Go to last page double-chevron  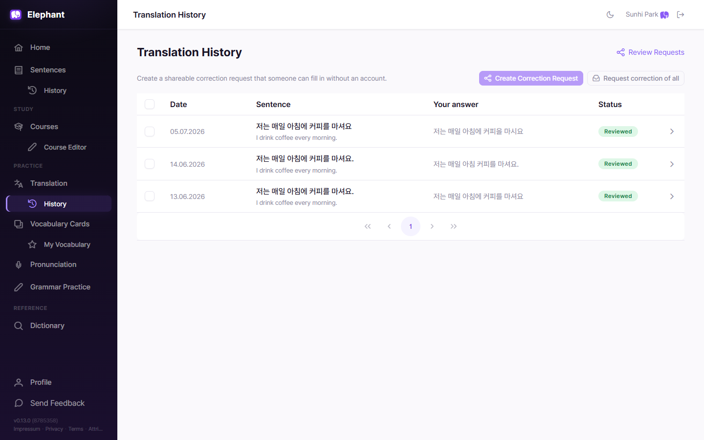pyautogui.click(x=454, y=226)
